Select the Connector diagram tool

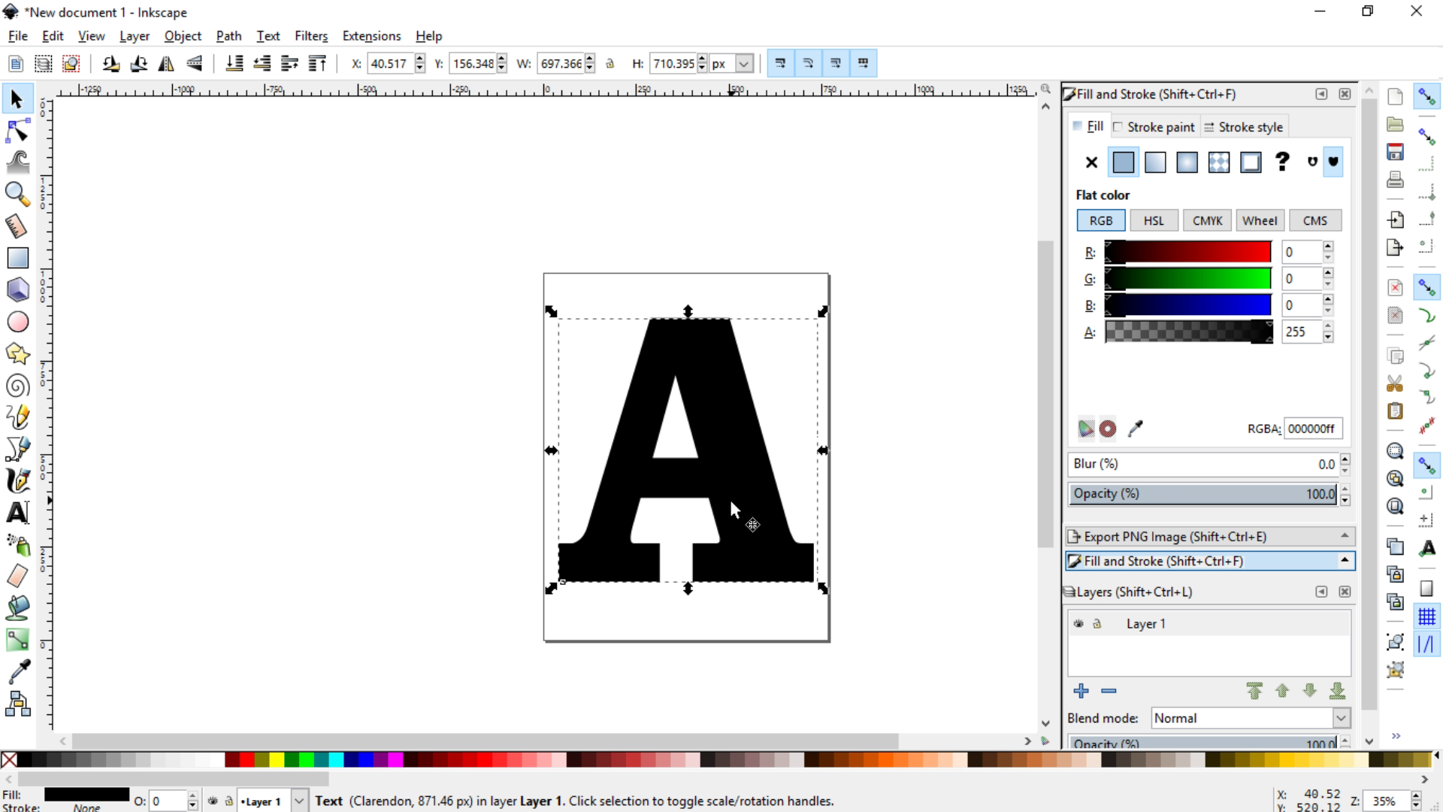(x=17, y=704)
